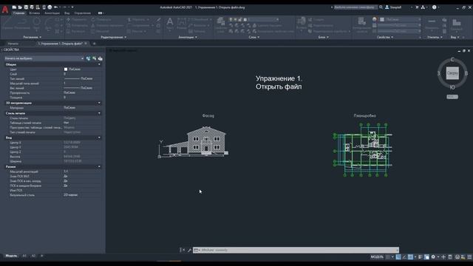The width and height of the screenshot is (473, 266).
Task: Open the Аннотации ribbon tab
Action: click(x=52, y=13)
